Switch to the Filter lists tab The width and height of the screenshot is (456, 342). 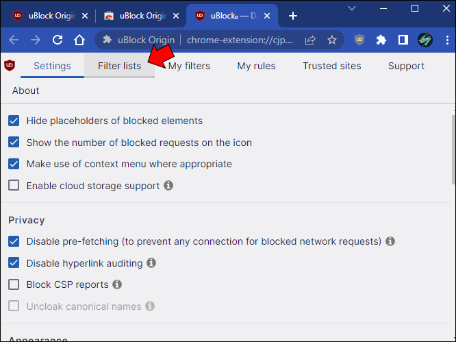(x=119, y=66)
